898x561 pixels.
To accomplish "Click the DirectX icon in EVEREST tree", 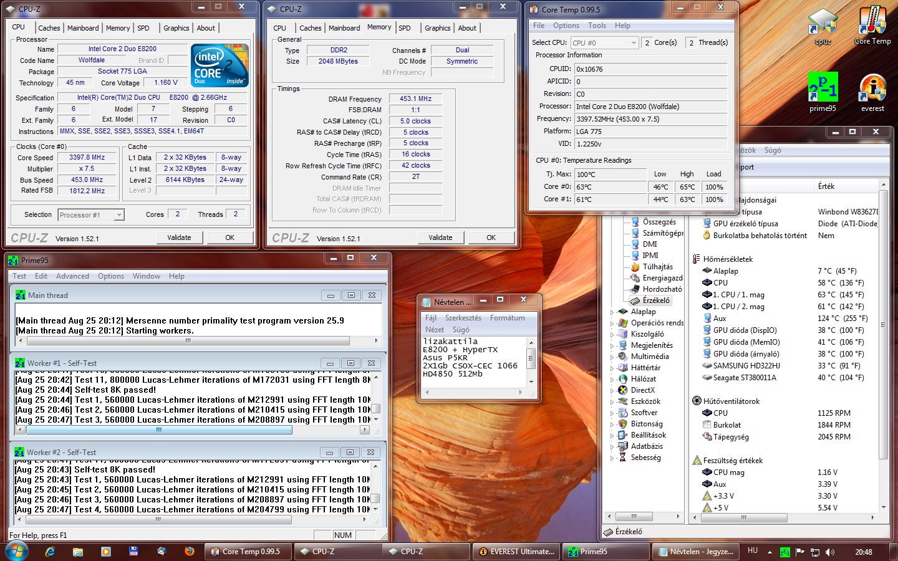I will click(x=622, y=390).
